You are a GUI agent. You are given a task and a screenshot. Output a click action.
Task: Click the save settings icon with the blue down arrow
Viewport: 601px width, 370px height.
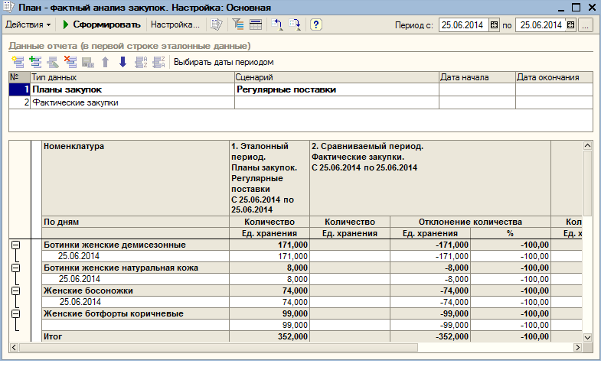click(x=295, y=25)
